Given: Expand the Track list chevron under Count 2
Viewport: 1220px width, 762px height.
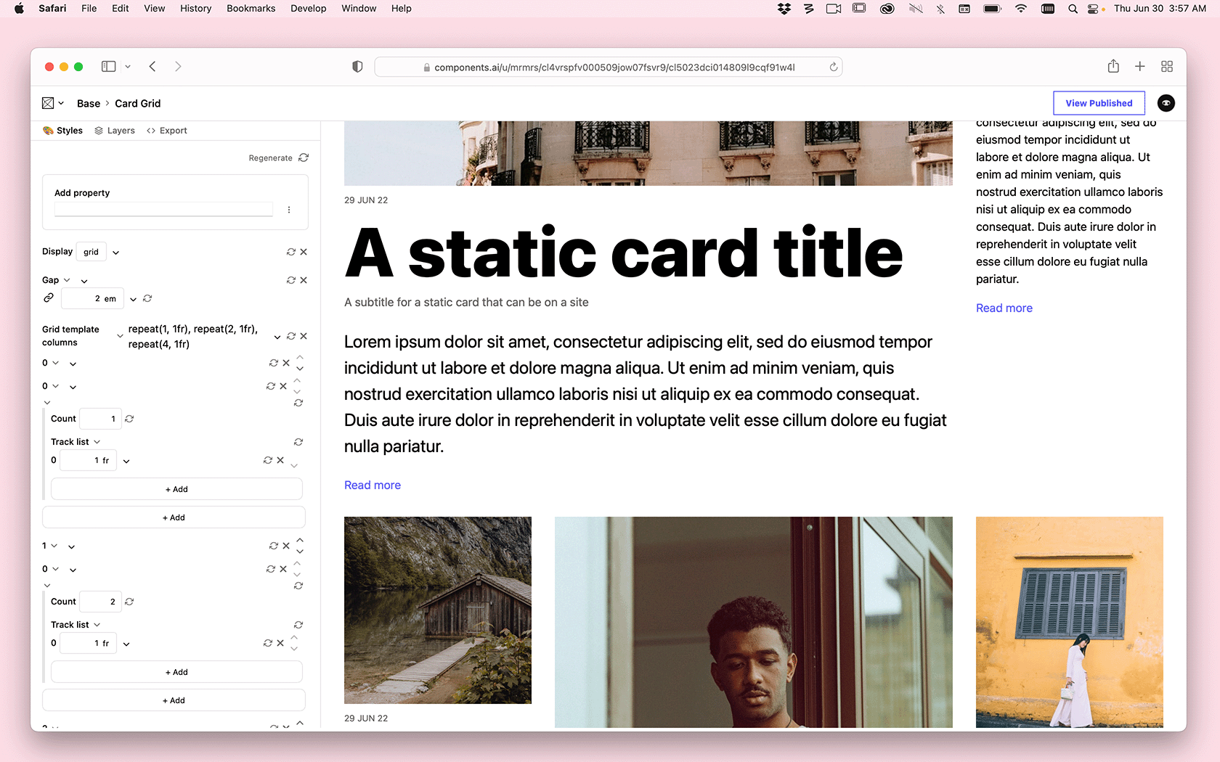Looking at the screenshot, I should 97,625.
